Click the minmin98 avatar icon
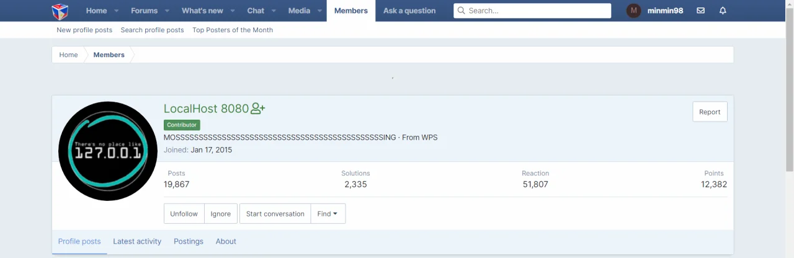 (x=633, y=11)
